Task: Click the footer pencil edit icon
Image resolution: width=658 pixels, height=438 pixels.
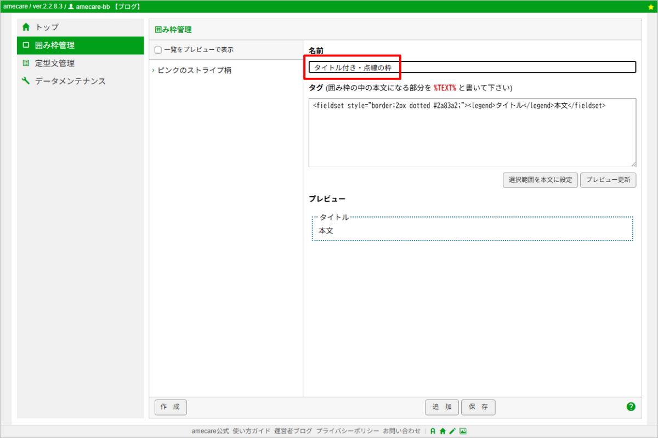Action: [x=452, y=431]
